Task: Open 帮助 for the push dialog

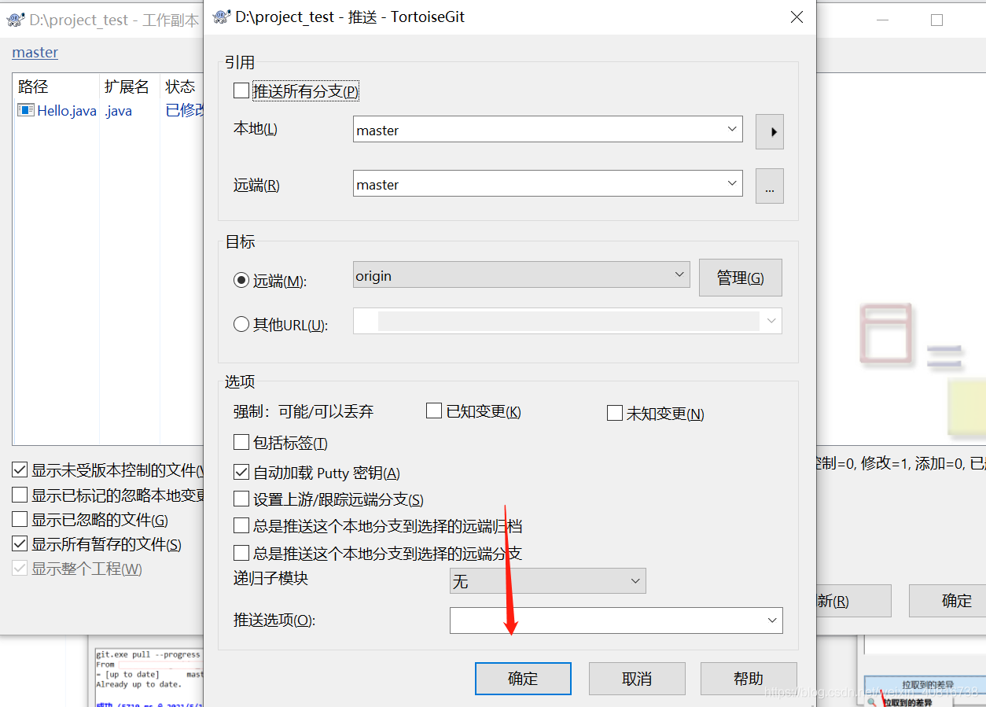Action: (749, 679)
